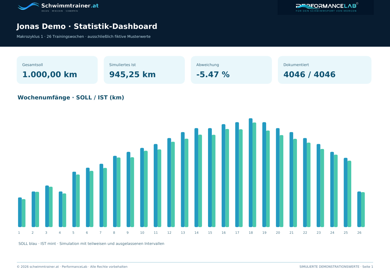This screenshot has width=390, height=276.
Task: Select the week axis label '3'
Action: pyautogui.click(x=46, y=233)
